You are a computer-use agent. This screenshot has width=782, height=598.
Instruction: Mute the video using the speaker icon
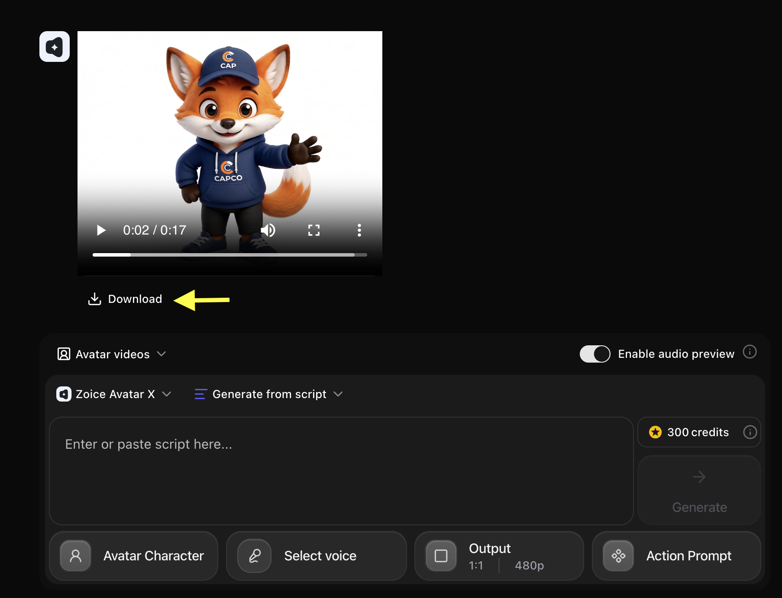268,230
